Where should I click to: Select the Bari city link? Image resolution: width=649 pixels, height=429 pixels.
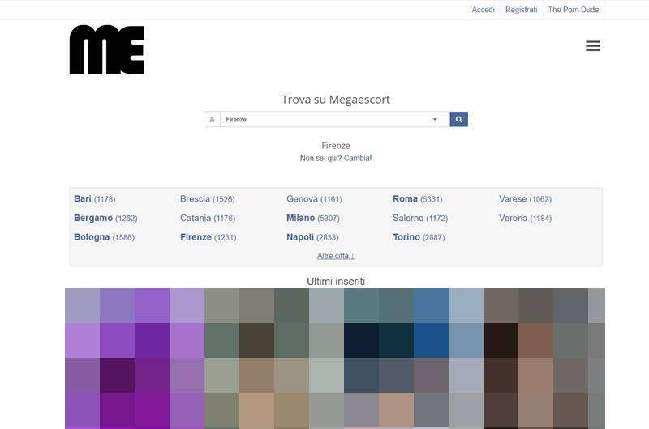(83, 199)
